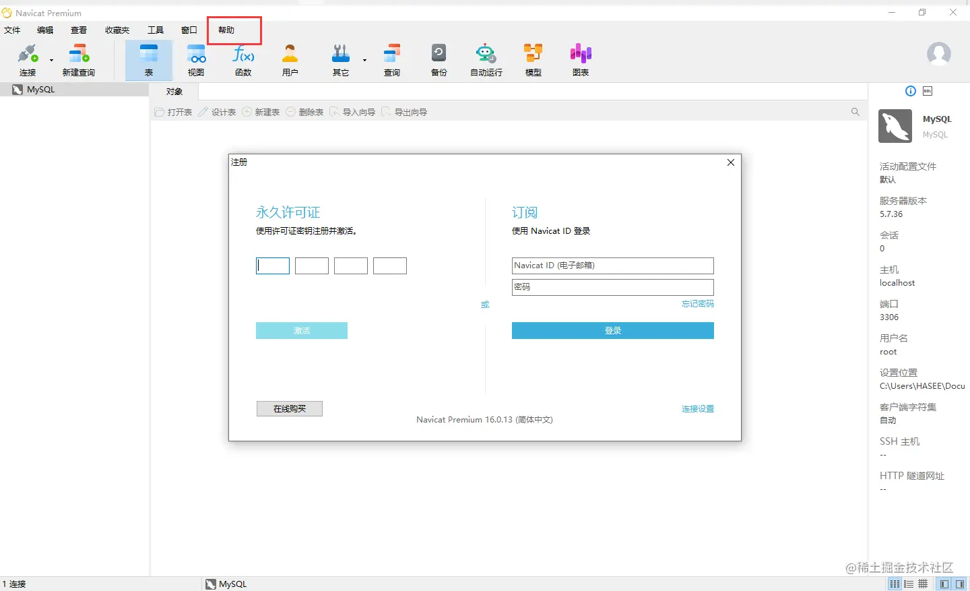Open the 图表 (Charts) toolbar icon
Image resolution: width=970 pixels, height=591 pixels.
coord(581,60)
